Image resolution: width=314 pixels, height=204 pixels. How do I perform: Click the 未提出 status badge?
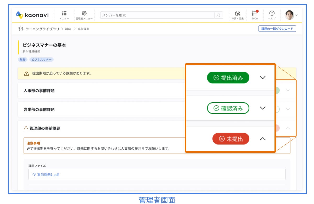tap(231, 139)
